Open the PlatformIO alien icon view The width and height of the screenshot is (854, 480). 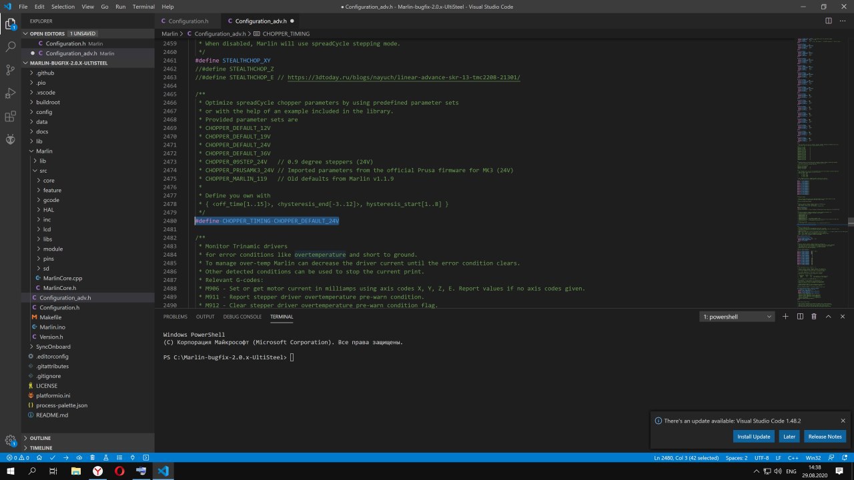(x=11, y=139)
